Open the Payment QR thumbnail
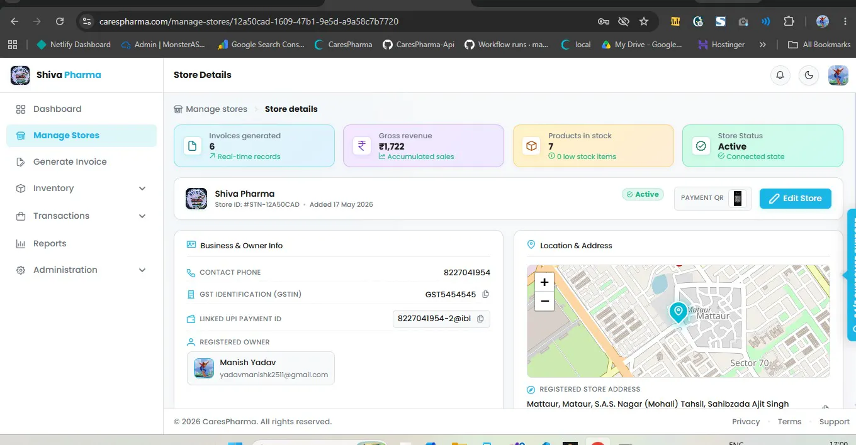This screenshot has width=856, height=445. coord(738,198)
